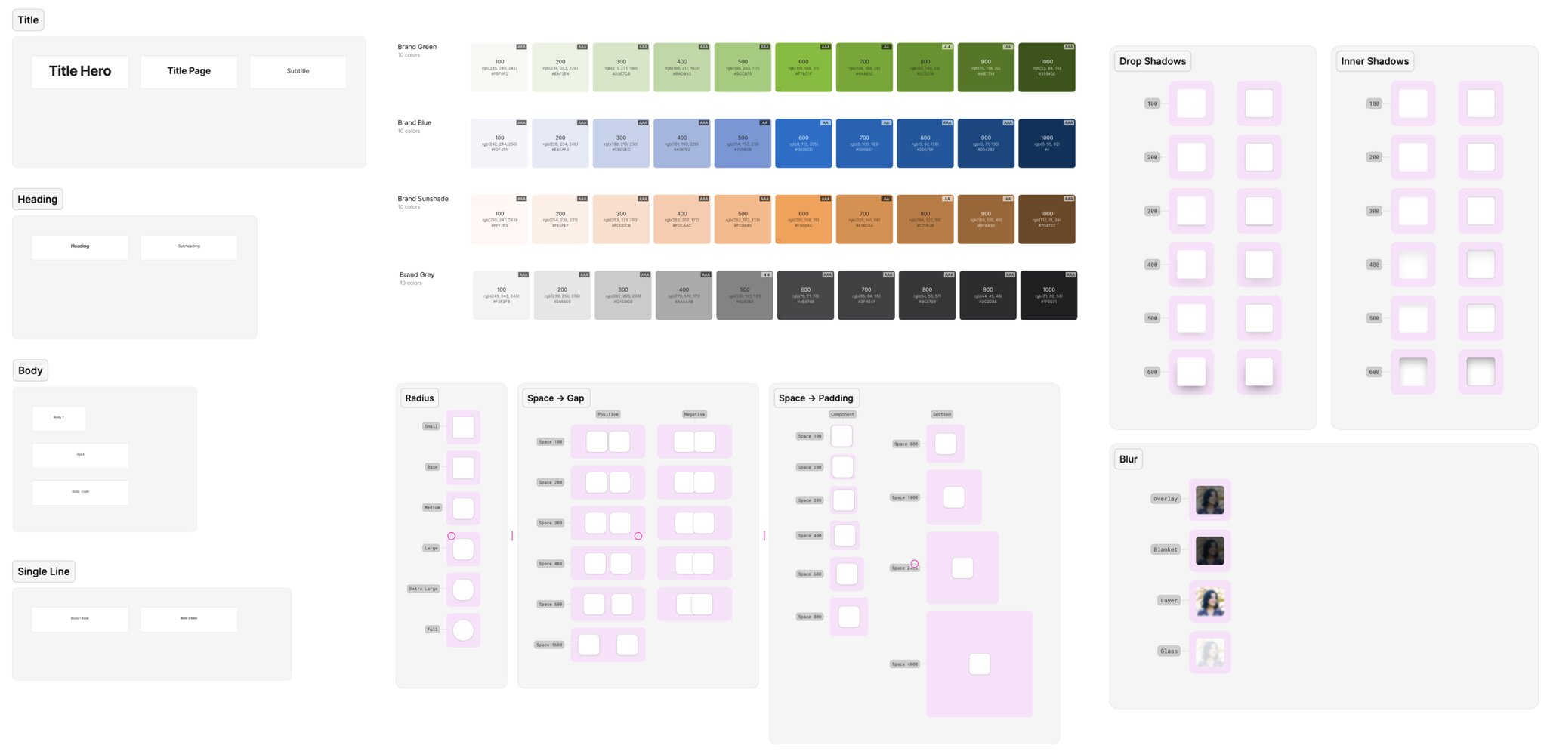Select the Brand Grey 100 swatch

[x=501, y=296]
